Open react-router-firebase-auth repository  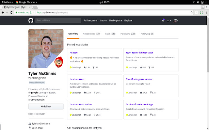[139, 53]
